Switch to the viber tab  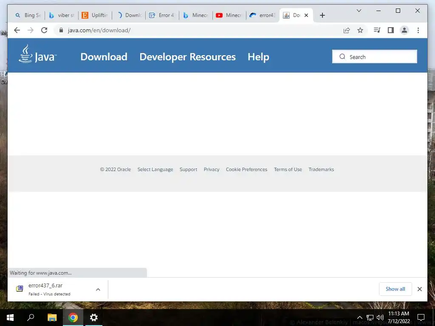pos(62,15)
